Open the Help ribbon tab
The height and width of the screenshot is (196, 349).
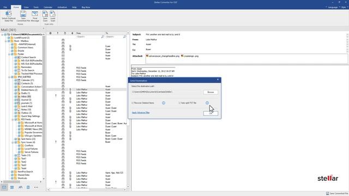point(74,7)
